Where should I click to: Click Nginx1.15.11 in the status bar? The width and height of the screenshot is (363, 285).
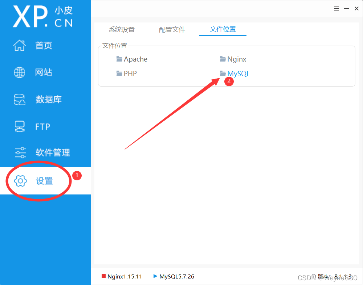coord(125,276)
